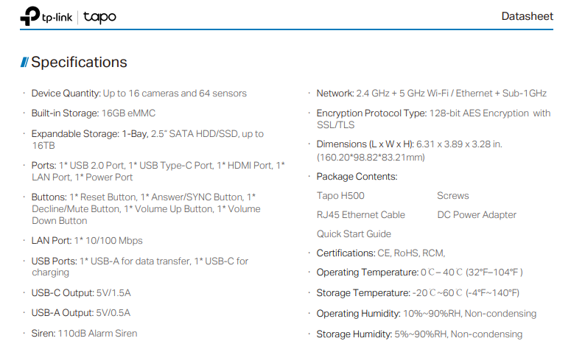
Task: Click the tapo brand logo
Action: 99,16
